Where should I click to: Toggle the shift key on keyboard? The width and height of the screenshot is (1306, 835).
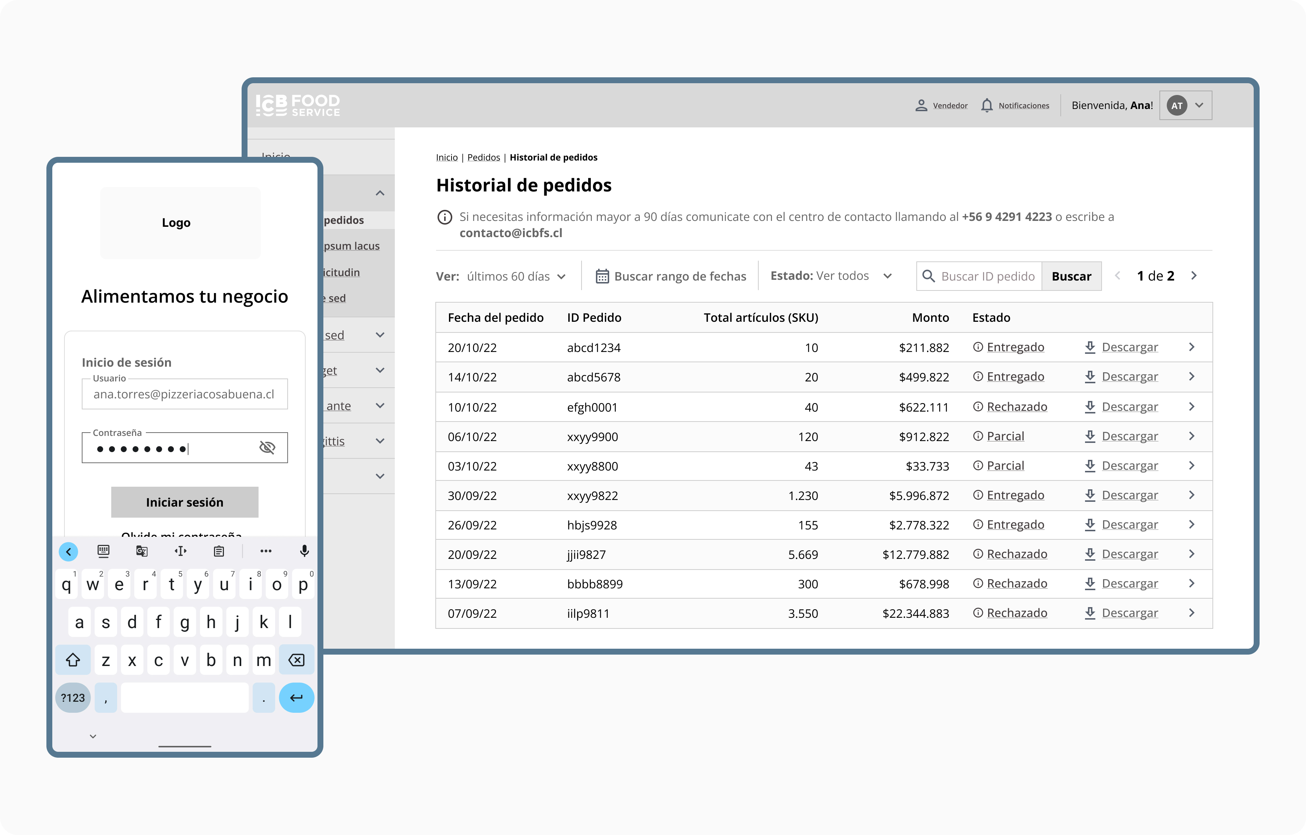click(73, 660)
